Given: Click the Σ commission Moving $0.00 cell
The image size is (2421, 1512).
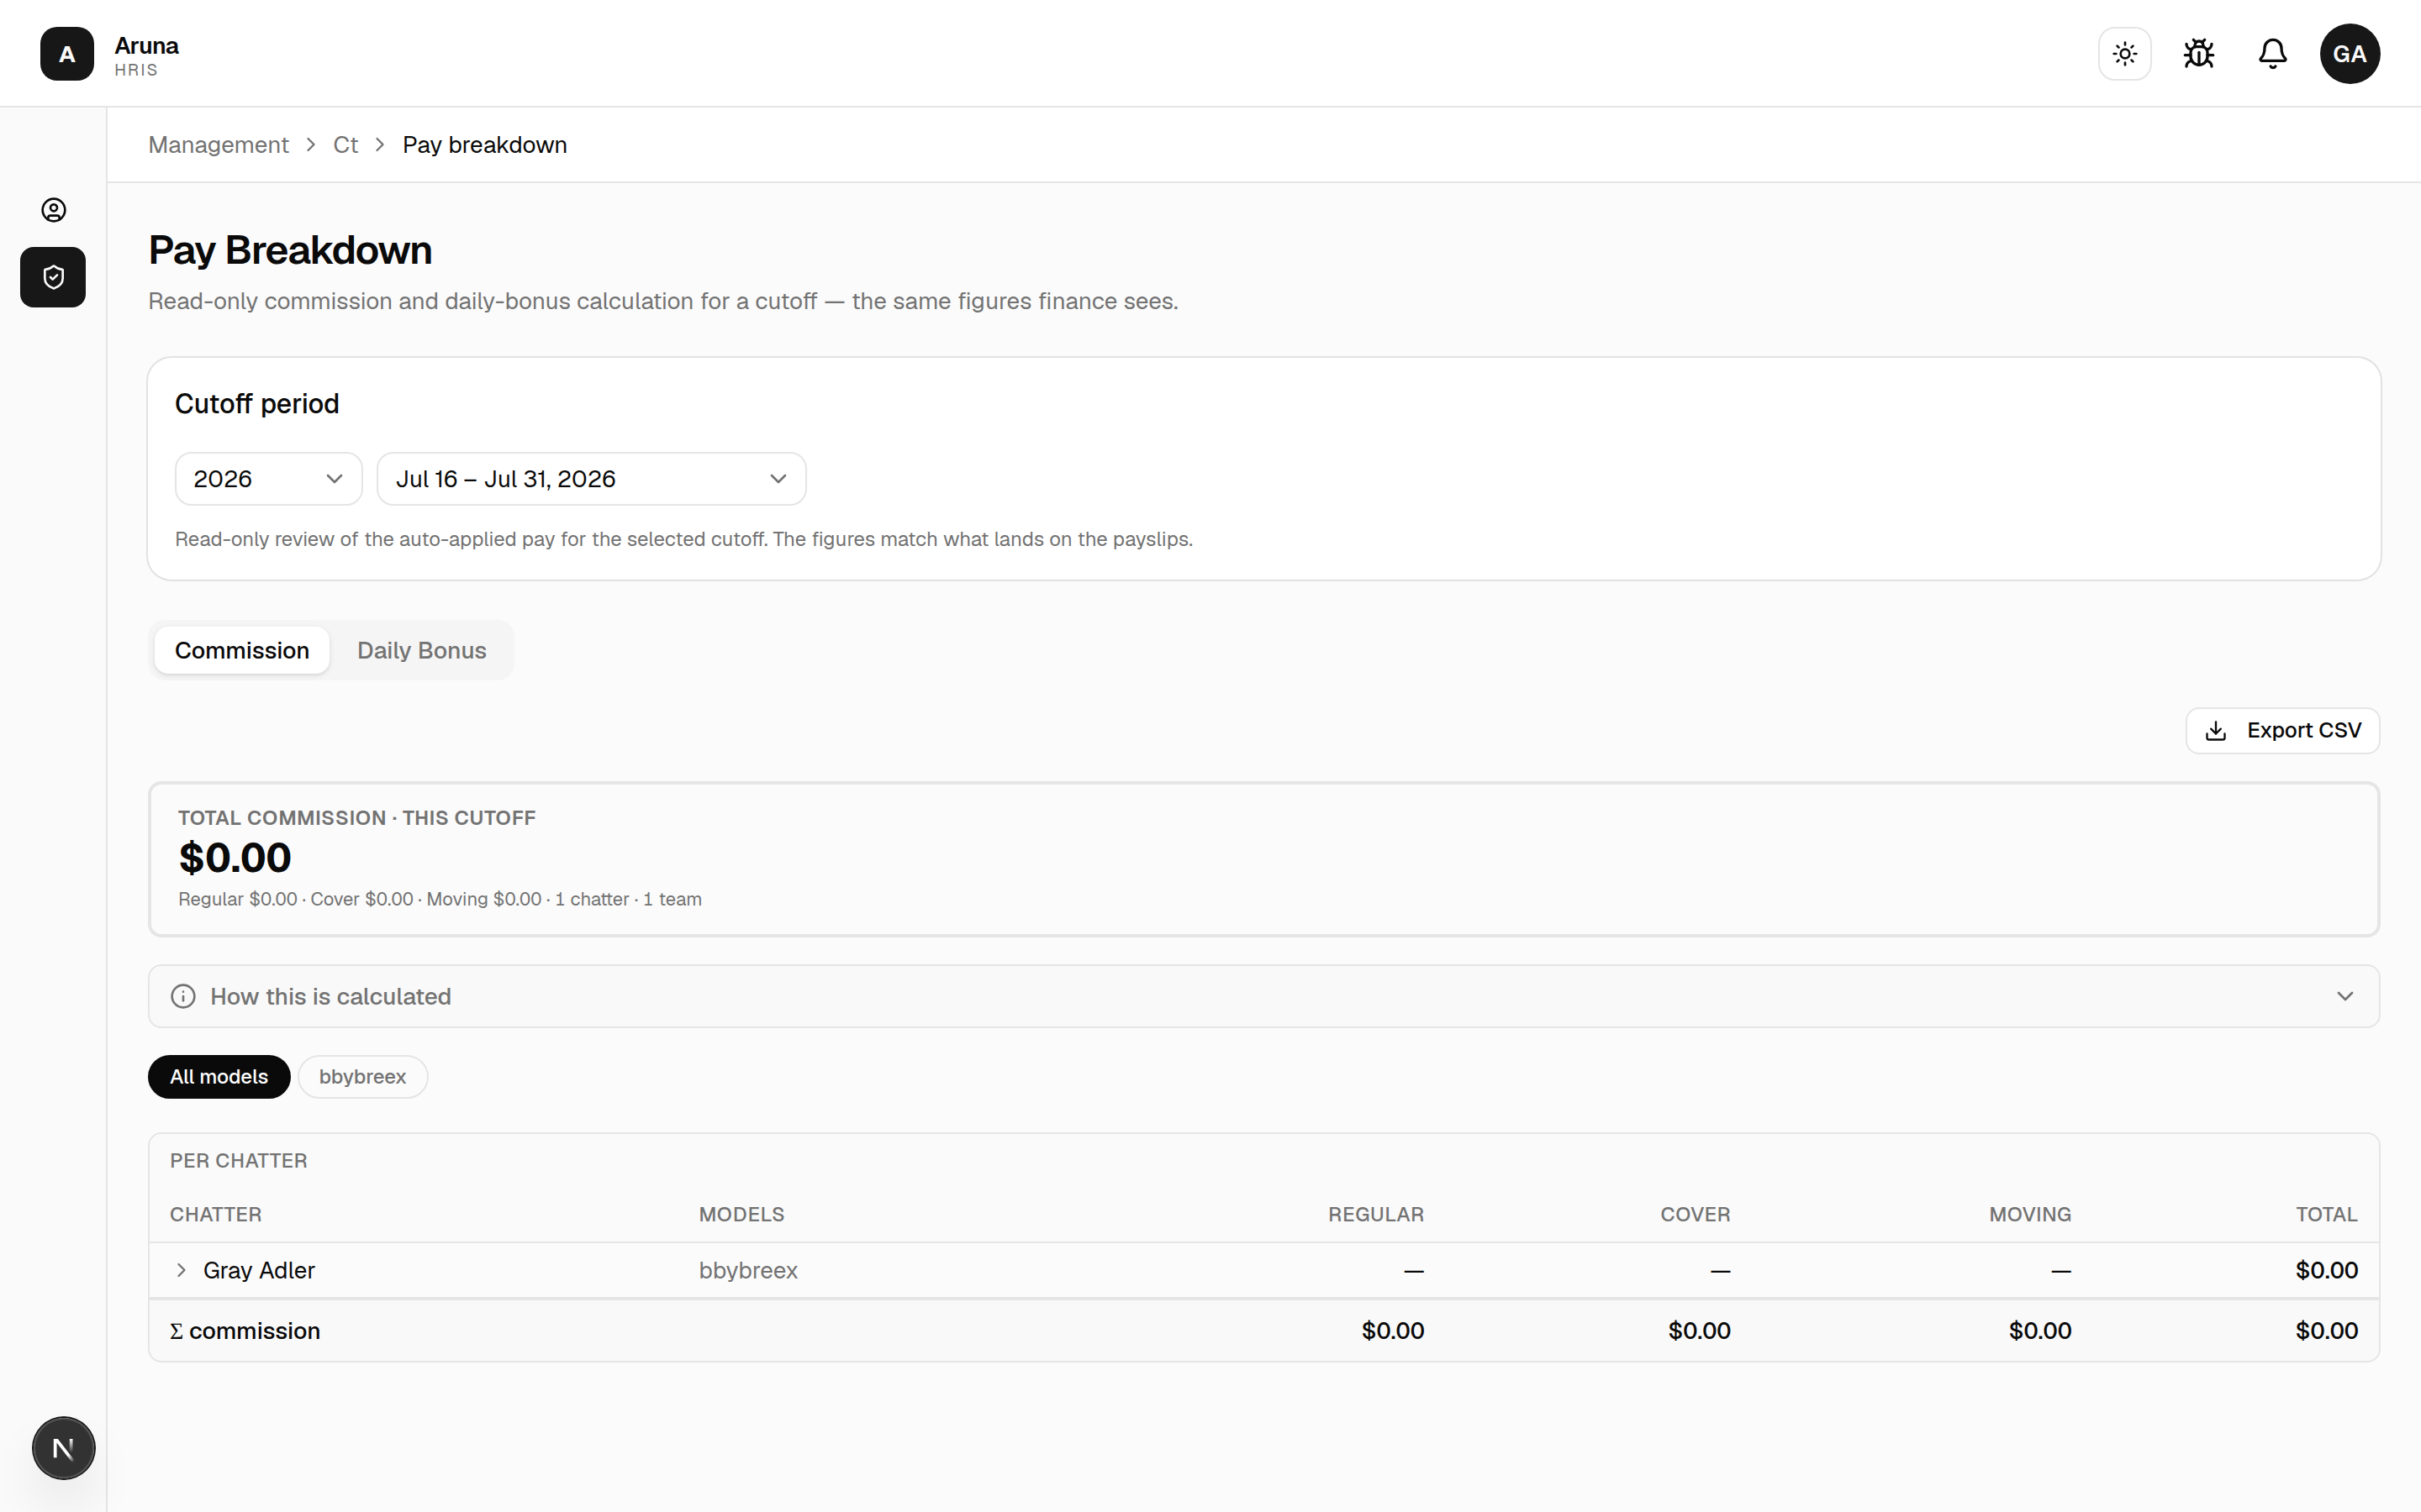Looking at the screenshot, I should [x=2040, y=1331].
